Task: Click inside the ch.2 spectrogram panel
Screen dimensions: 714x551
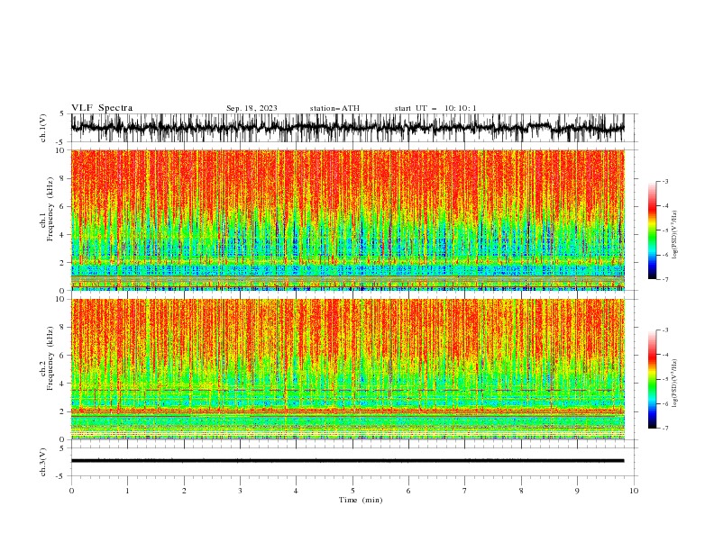Action: pyautogui.click(x=347, y=369)
